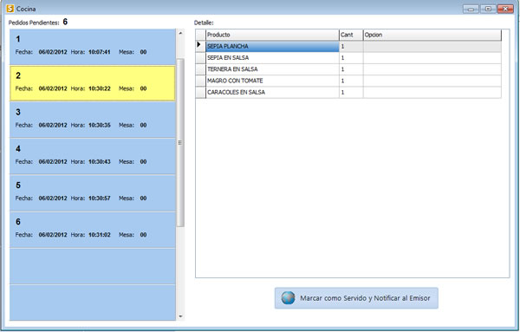Click the Opcion column header
The image size is (520, 332).
point(432,35)
